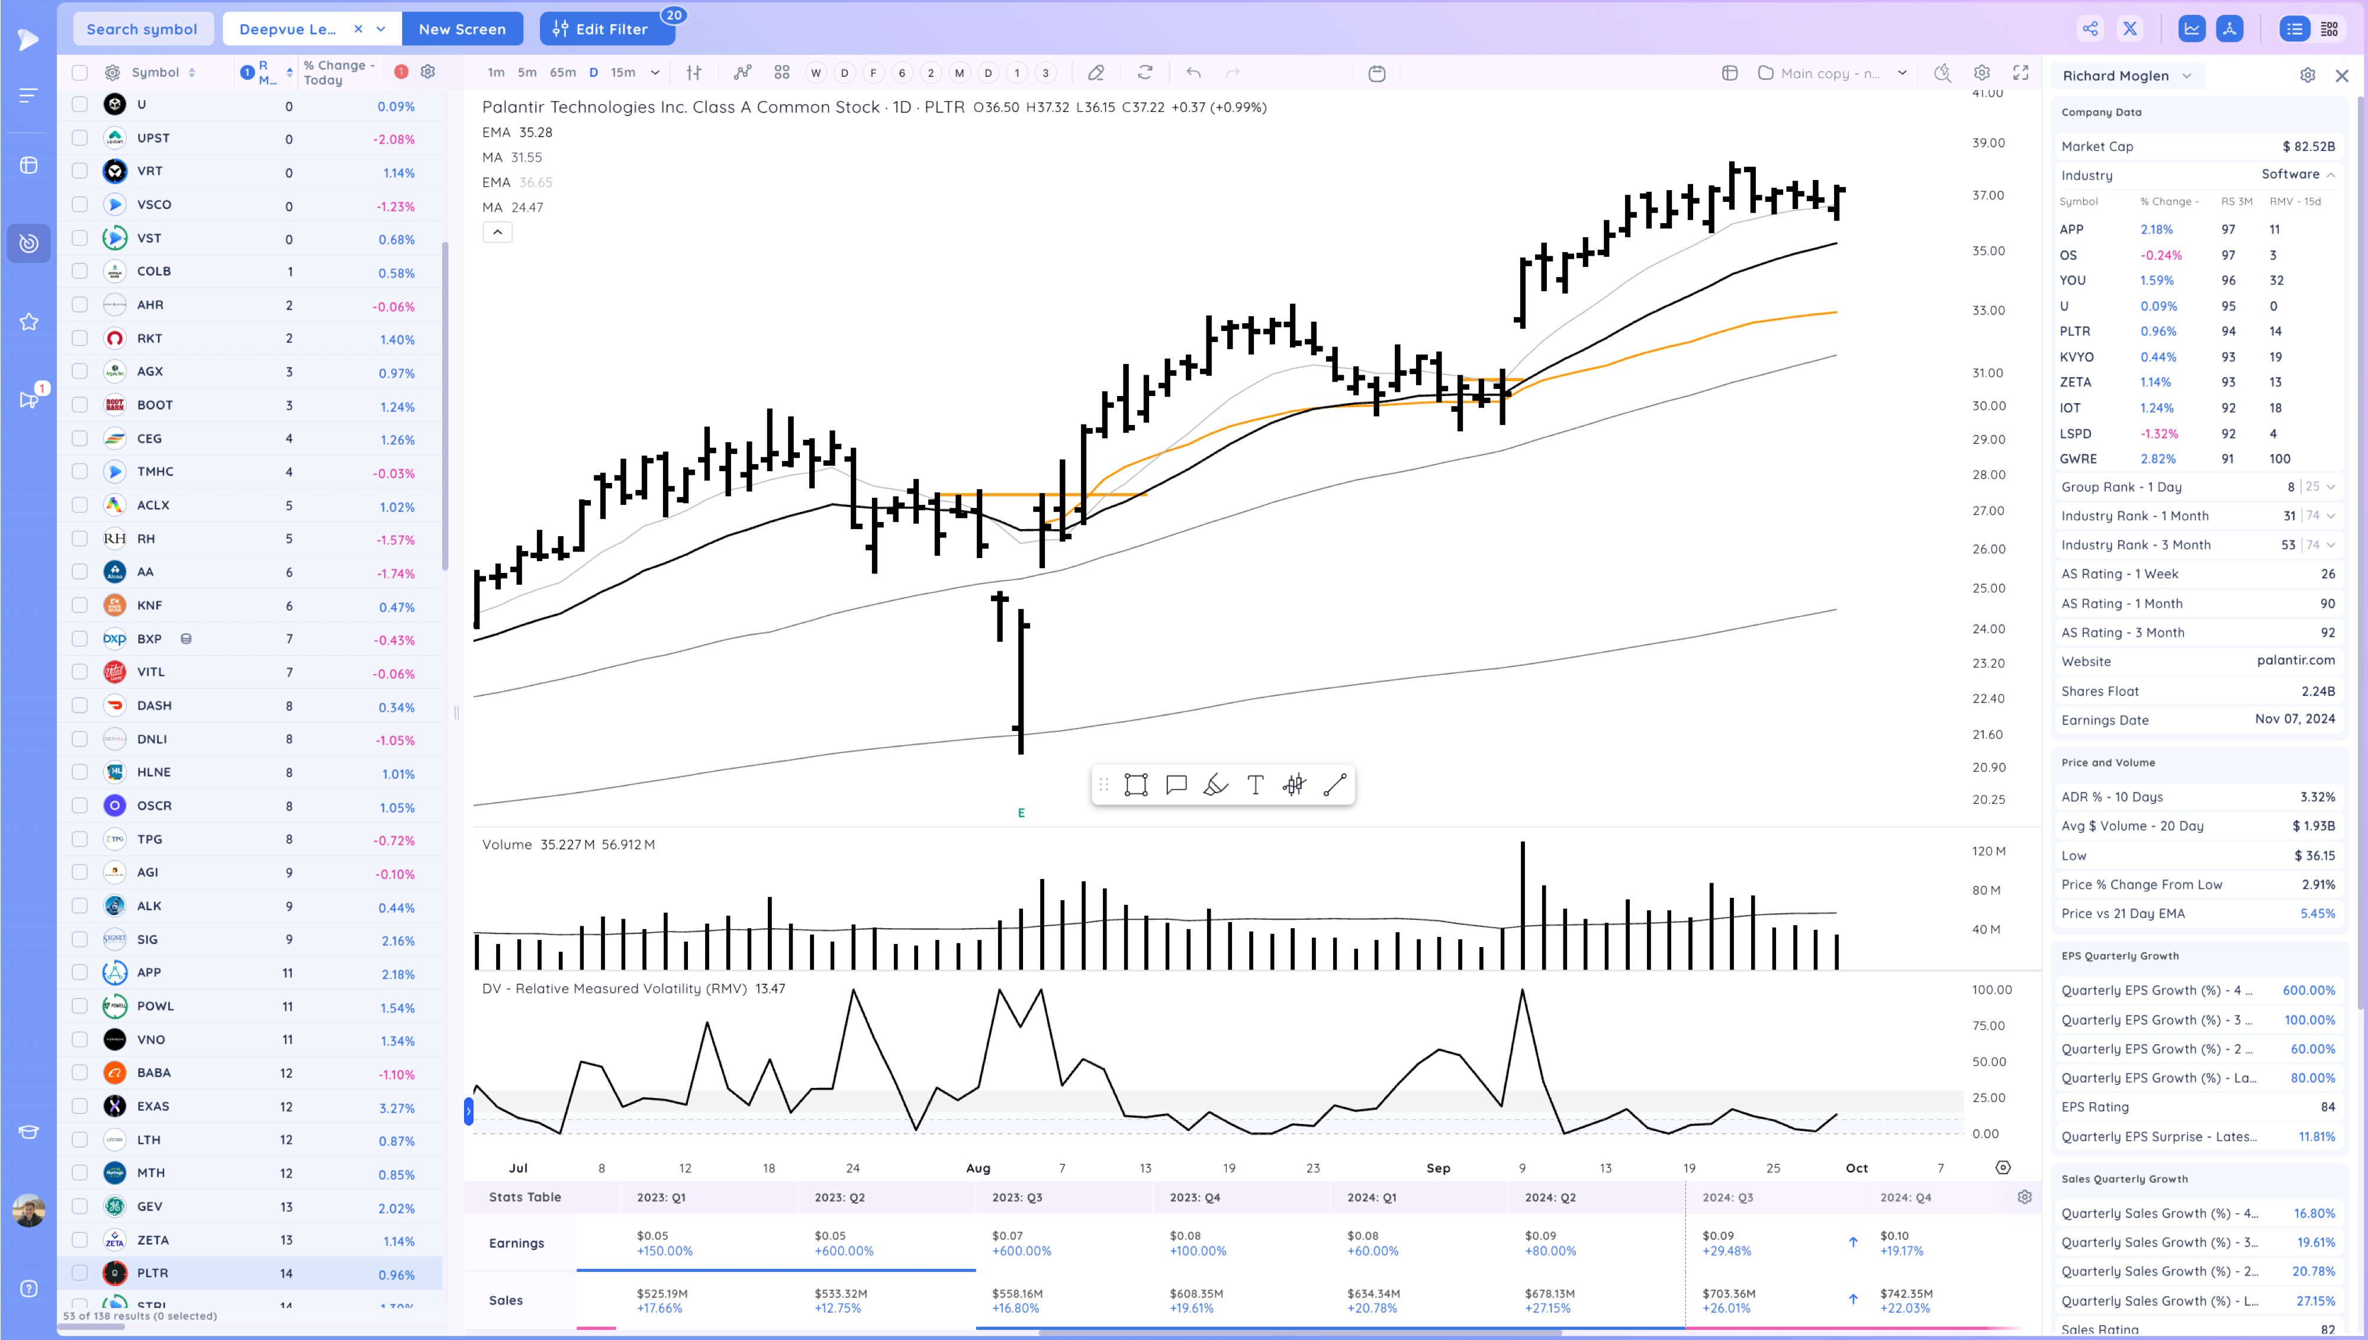The height and width of the screenshot is (1340, 2368).
Task: Tick the checkbox for UPST row
Action: pos(80,138)
